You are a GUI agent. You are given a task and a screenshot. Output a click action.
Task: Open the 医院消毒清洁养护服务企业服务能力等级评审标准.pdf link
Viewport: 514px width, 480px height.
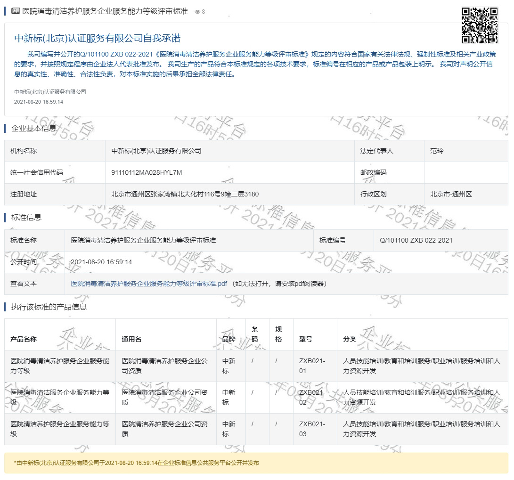(149, 284)
